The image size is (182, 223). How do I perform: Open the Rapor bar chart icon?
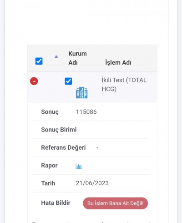pos(79,166)
